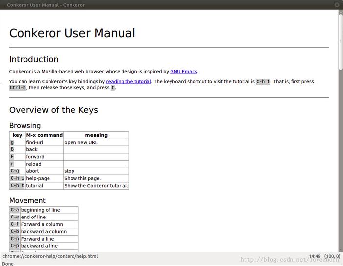The height and width of the screenshot is (266, 343).
Task: Click the 'key' column header
Action: tap(18, 135)
